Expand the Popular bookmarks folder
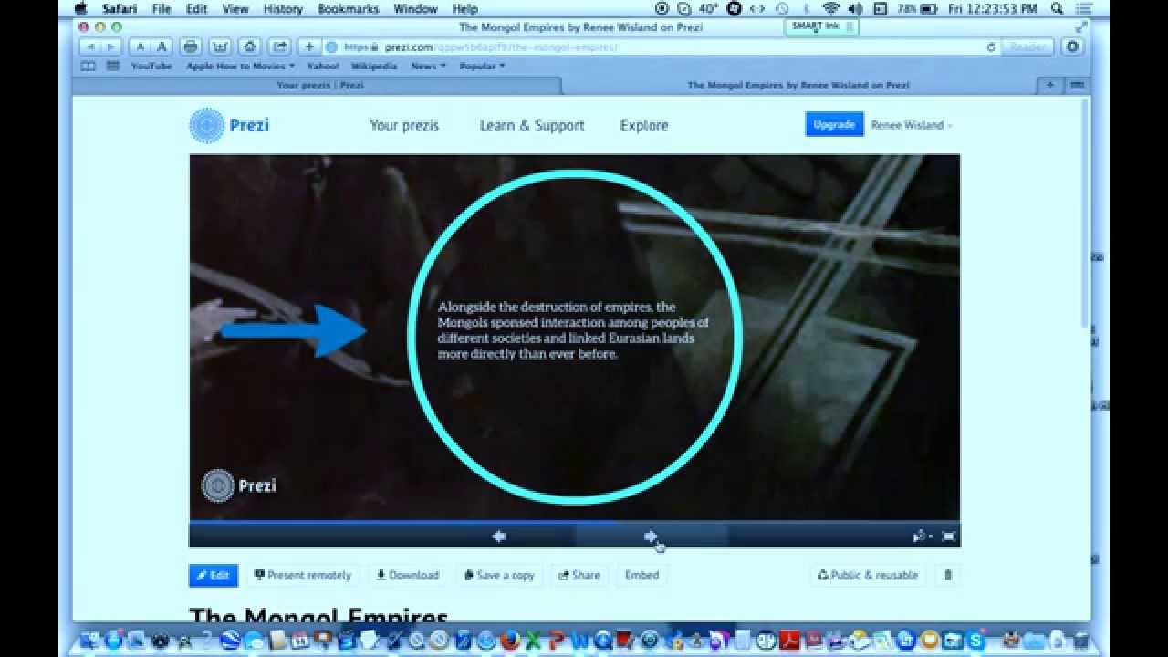 coord(482,66)
